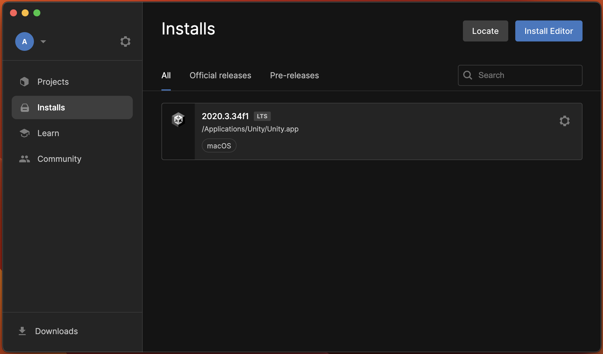Click the magnifier icon in search box
The width and height of the screenshot is (603, 354).
[468, 75]
